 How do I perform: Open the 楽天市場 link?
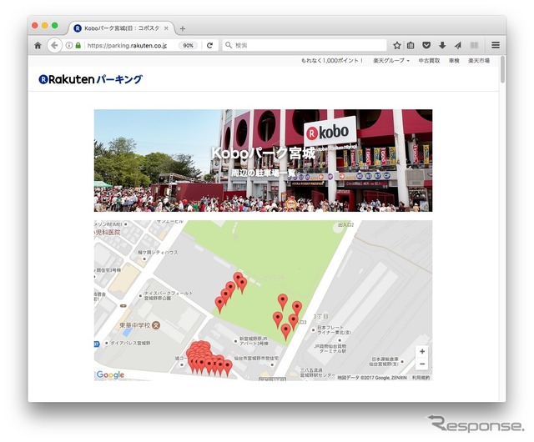pyautogui.click(x=478, y=61)
